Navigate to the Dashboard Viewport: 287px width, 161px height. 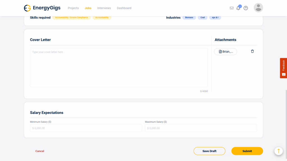124,8
